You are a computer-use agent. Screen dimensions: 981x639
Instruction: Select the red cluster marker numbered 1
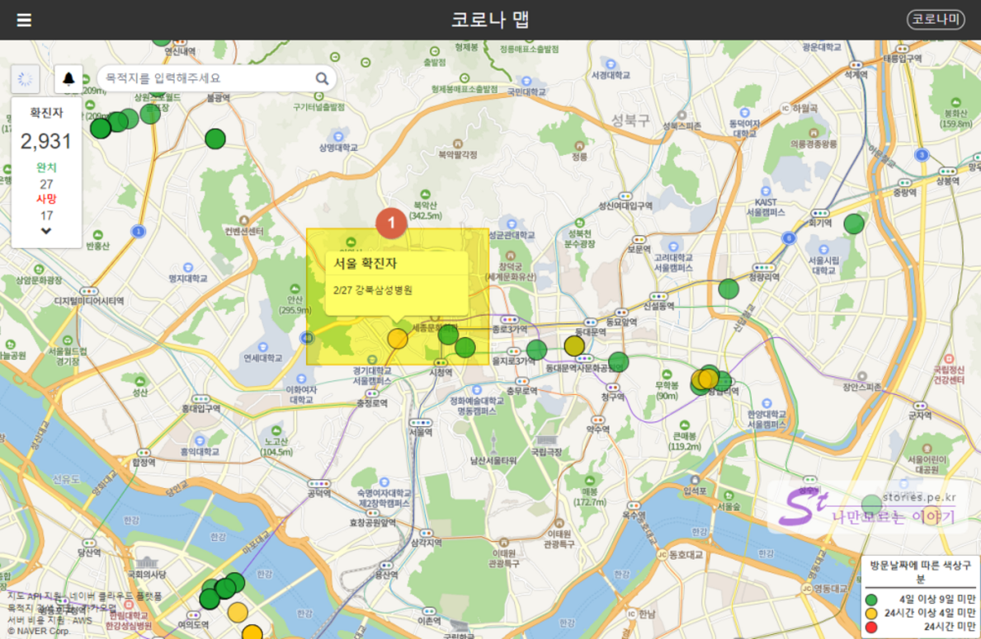click(x=391, y=223)
